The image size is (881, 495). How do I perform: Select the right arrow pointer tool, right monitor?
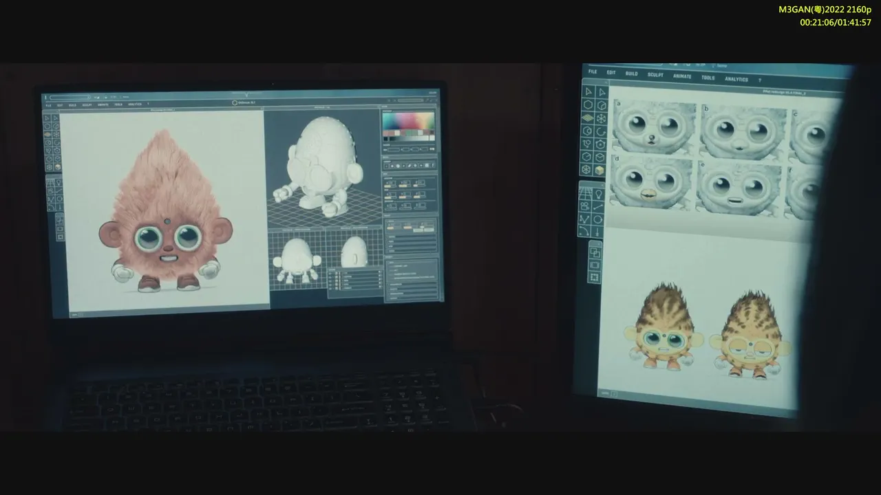coord(602,92)
